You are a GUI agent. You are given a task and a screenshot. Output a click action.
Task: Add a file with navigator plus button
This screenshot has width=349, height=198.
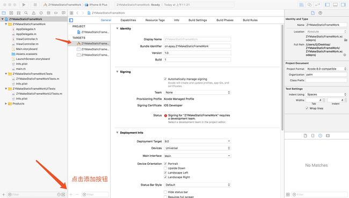pos(3,194)
